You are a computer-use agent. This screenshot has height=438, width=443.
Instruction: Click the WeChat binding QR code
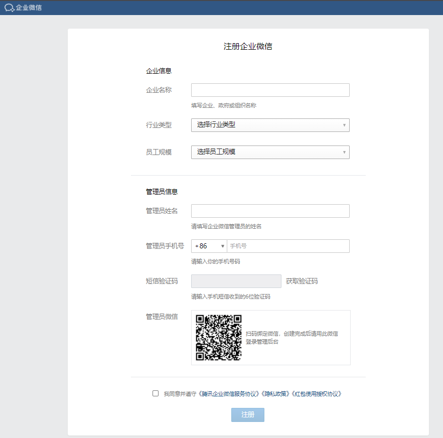point(218,338)
